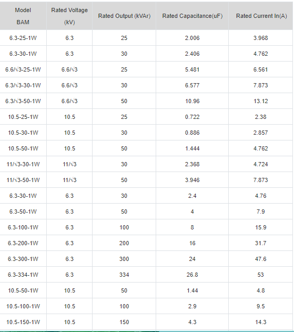294x332 pixels.
Task: Click model cell 6.6/√3-25-1W
Action: [x=23, y=69]
